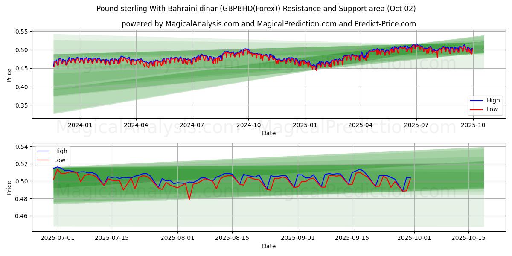This screenshot has width=512, height=256.
Task: Select the 2024-10 tick label on top chart
Action: point(248,125)
